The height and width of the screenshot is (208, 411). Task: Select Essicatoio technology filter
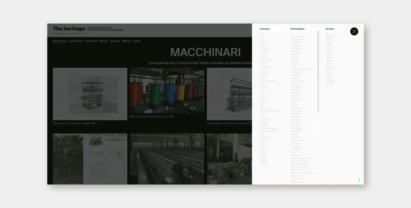click(x=296, y=96)
